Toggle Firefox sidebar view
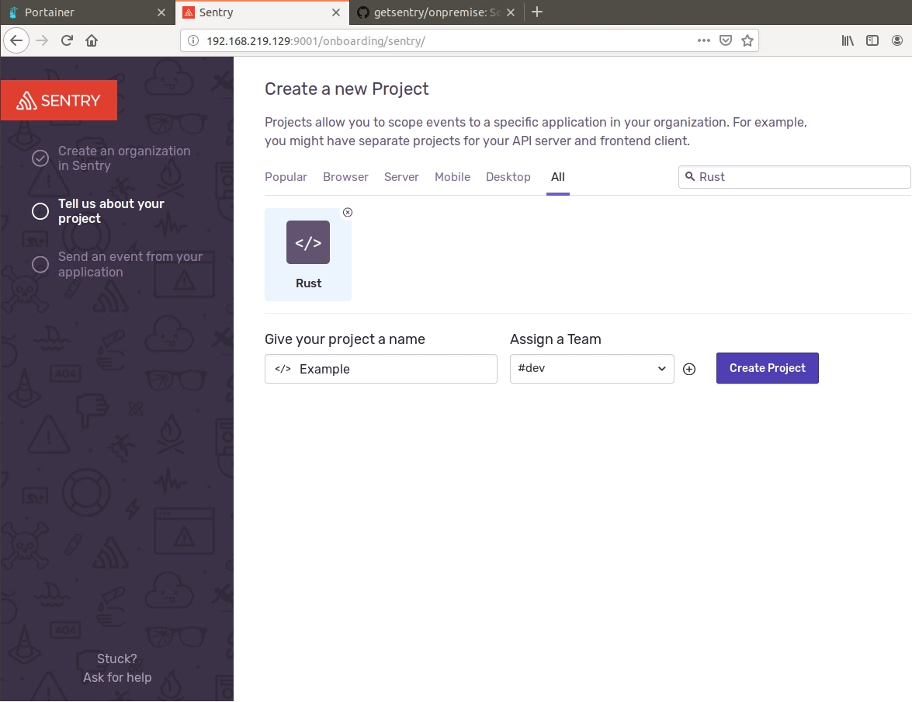The height and width of the screenshot is (702, 912). pos(872,40)
